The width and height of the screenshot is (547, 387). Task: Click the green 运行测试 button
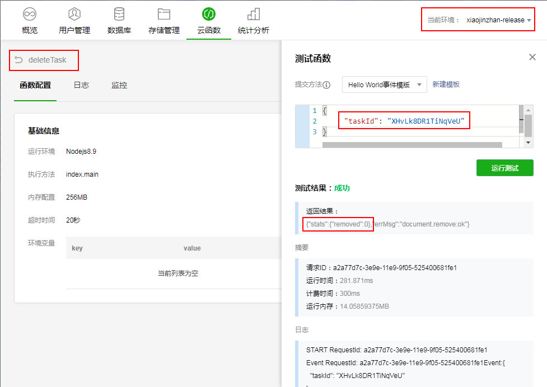[505, 168]
